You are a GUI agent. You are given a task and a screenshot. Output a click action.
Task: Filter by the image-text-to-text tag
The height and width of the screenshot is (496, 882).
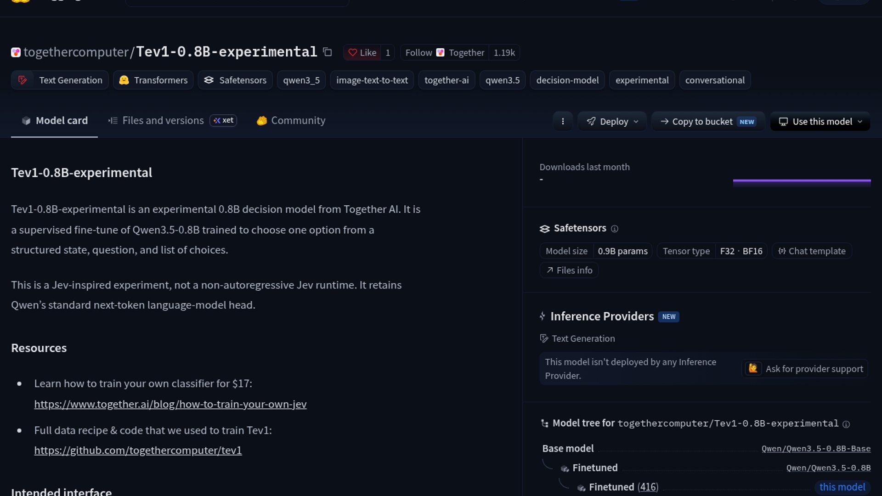coord(372,80)
